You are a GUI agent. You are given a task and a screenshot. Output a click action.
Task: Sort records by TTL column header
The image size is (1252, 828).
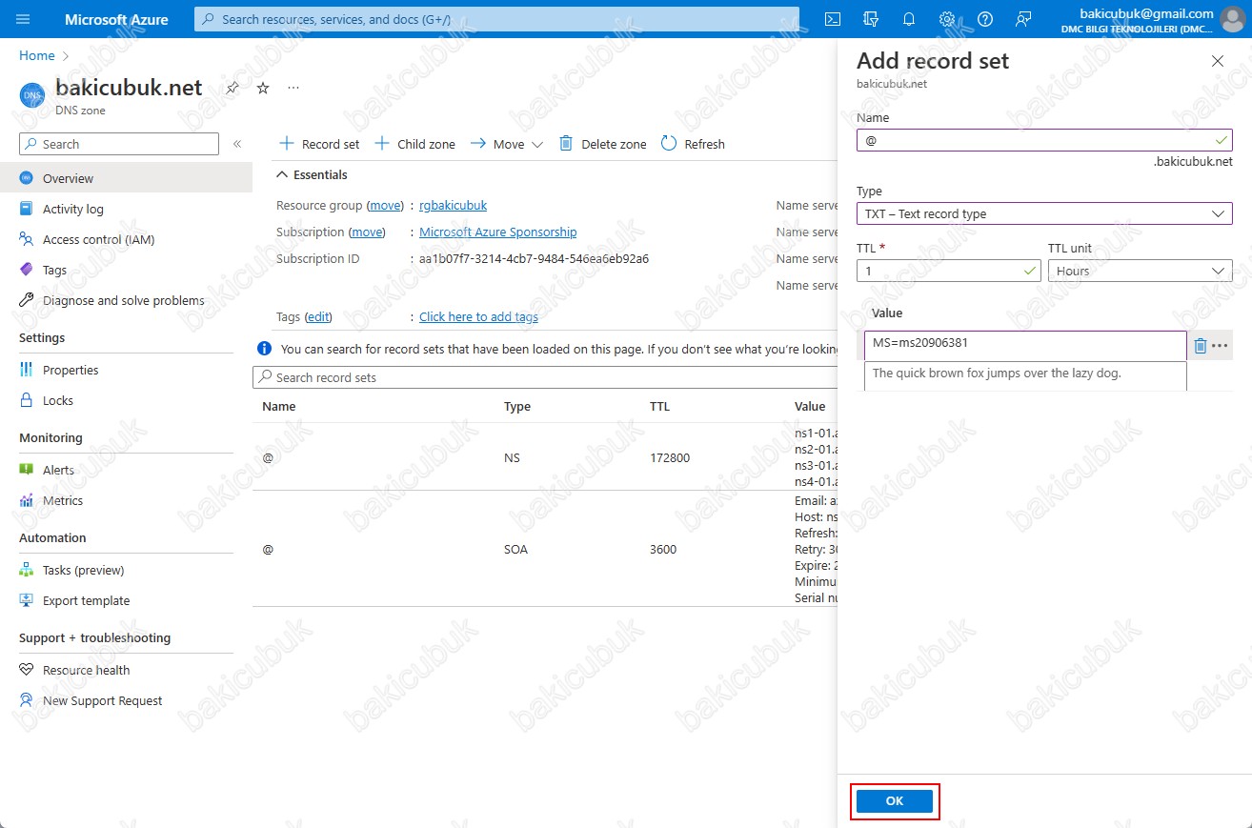(658, 406)
